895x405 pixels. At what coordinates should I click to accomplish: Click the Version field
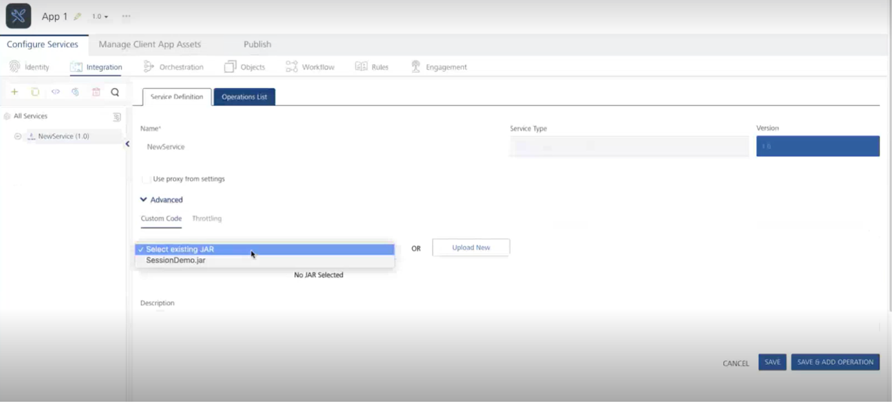tap(818, 146)
